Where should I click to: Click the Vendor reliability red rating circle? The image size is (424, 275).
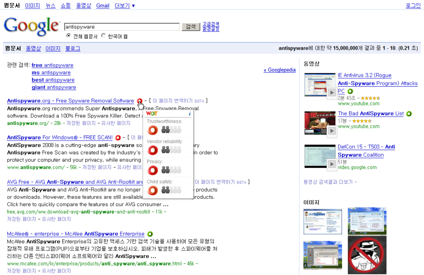pos(152,150)
